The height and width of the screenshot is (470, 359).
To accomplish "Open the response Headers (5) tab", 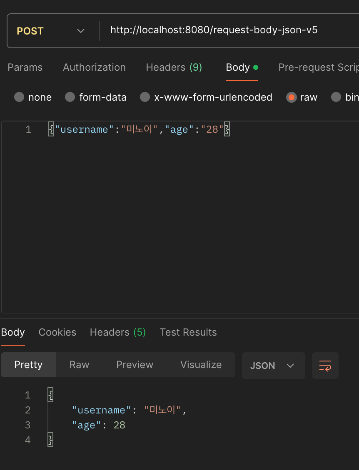I will (x=118, y=332).
